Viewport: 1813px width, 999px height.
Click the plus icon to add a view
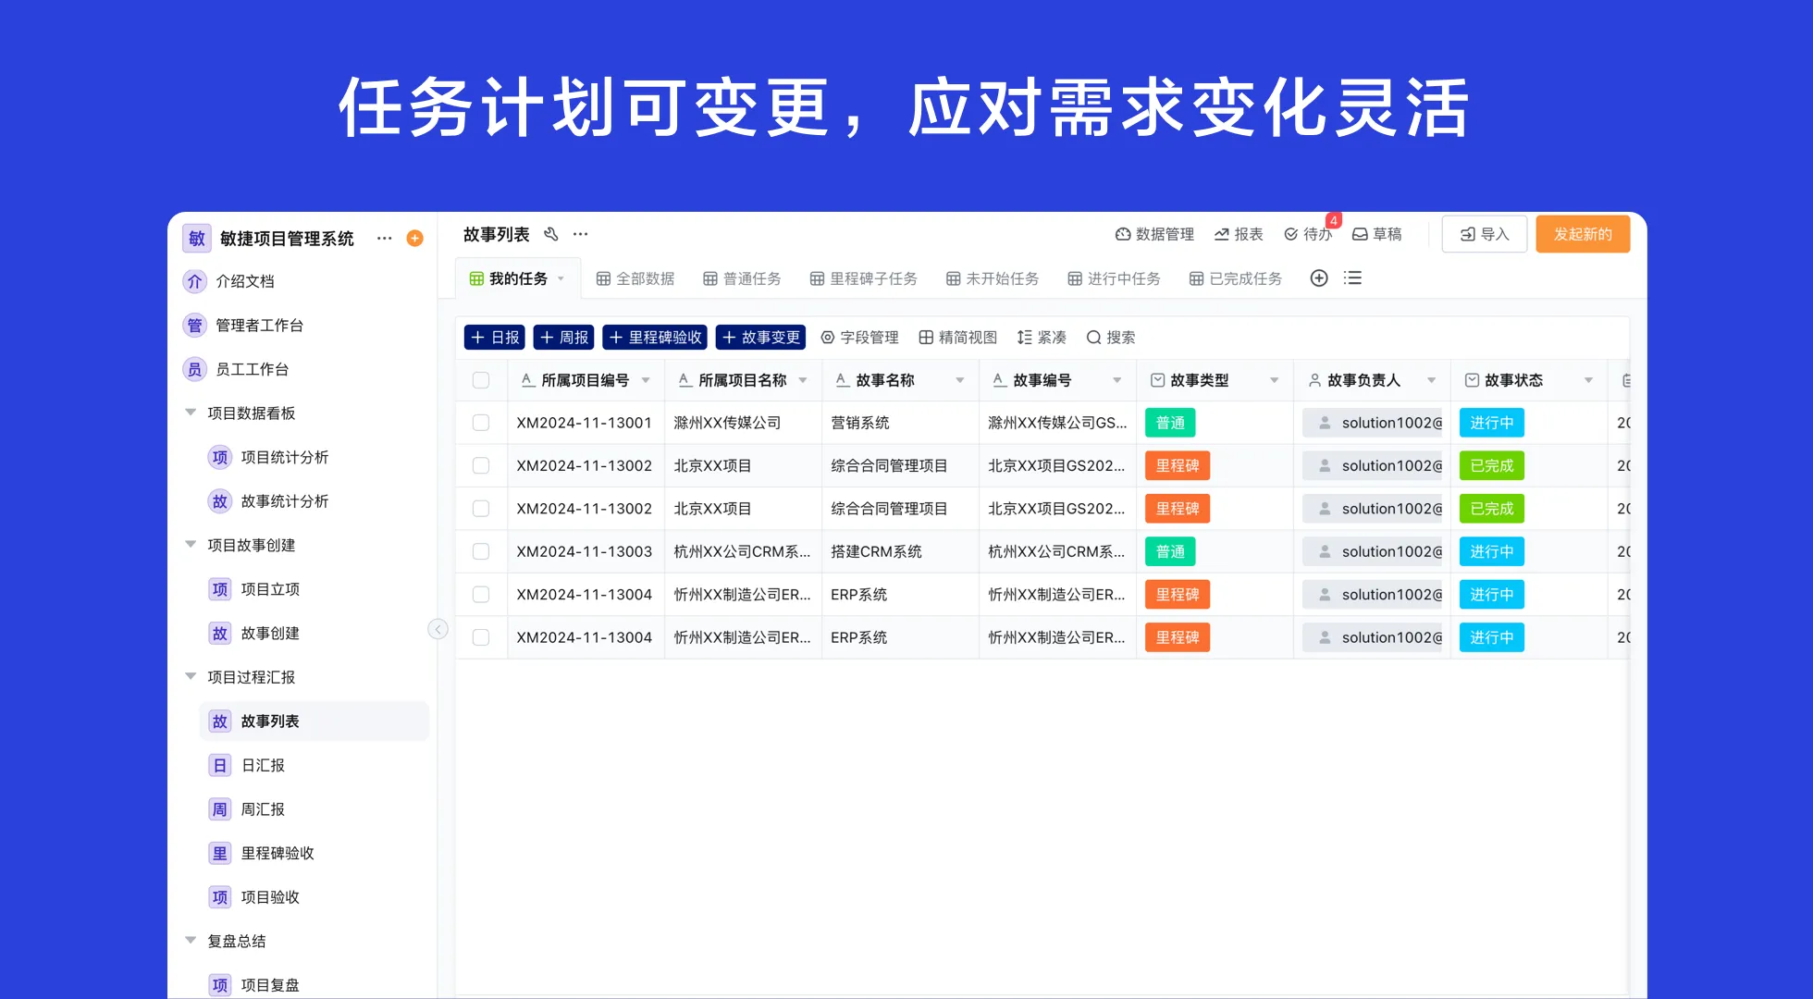click(x=1318, y=277)
